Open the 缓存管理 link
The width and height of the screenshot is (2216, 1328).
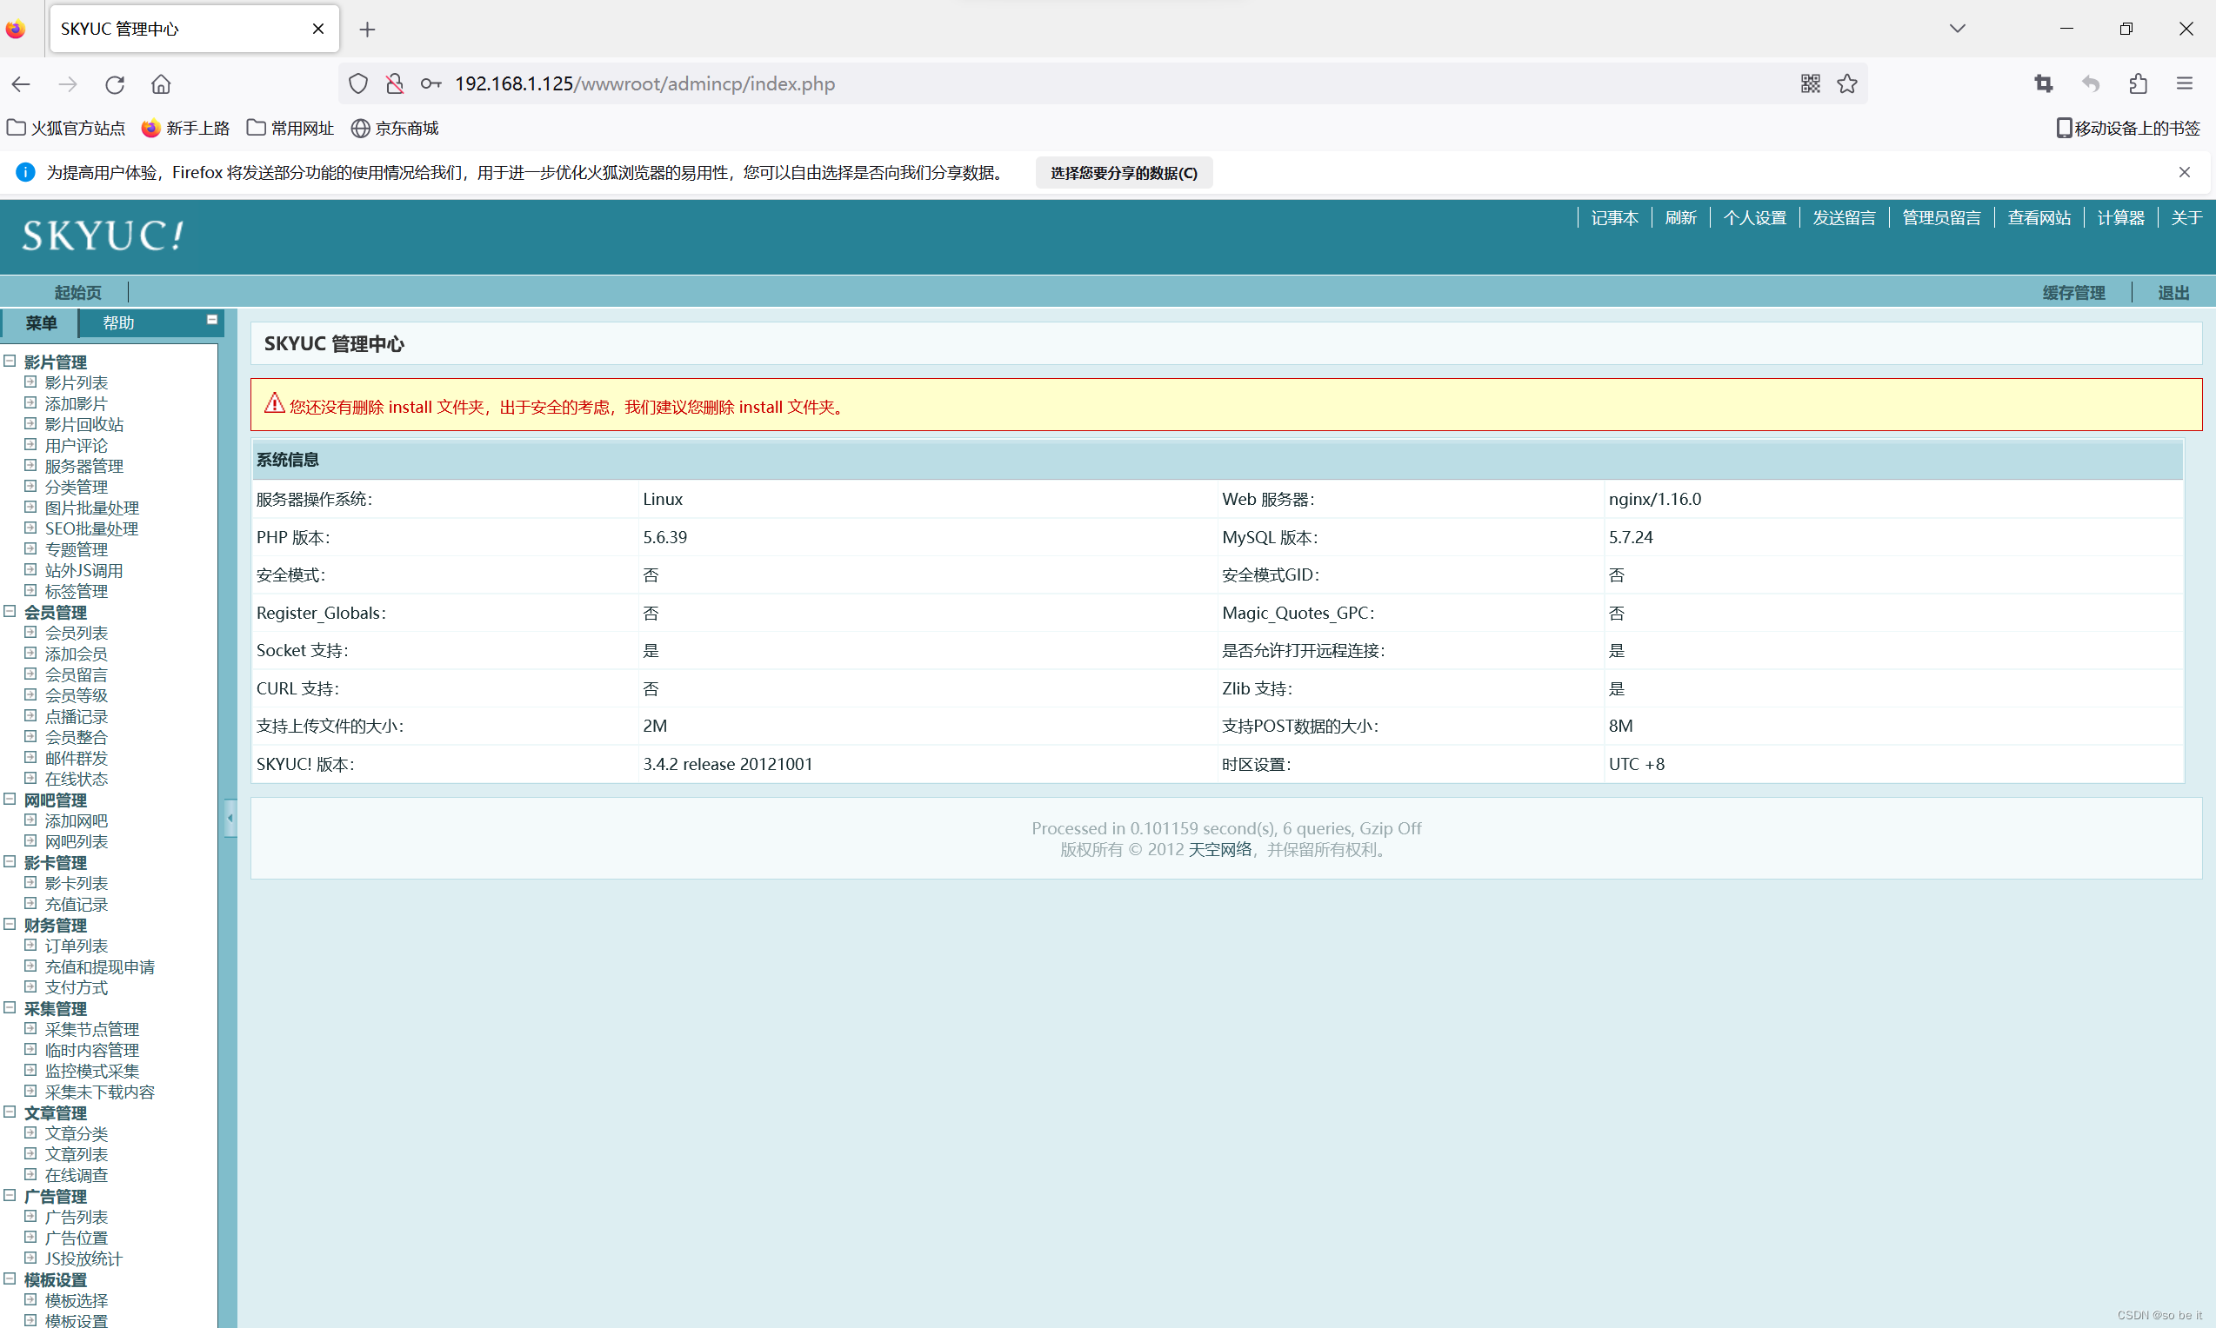pyautogui.click(x=2073, y=293)
